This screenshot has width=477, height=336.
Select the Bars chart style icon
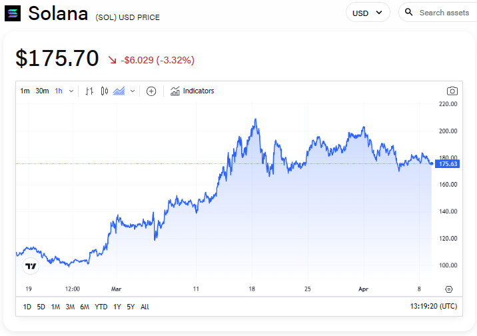point(89,91)
